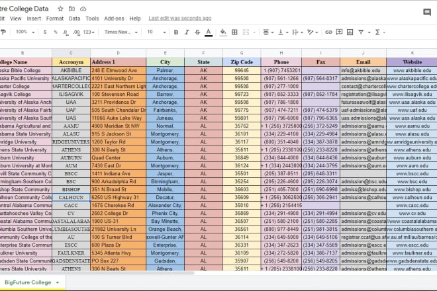Click the zip code 99723 cell
Viewport: 437px width, 291px height.
tap(242, 94)
